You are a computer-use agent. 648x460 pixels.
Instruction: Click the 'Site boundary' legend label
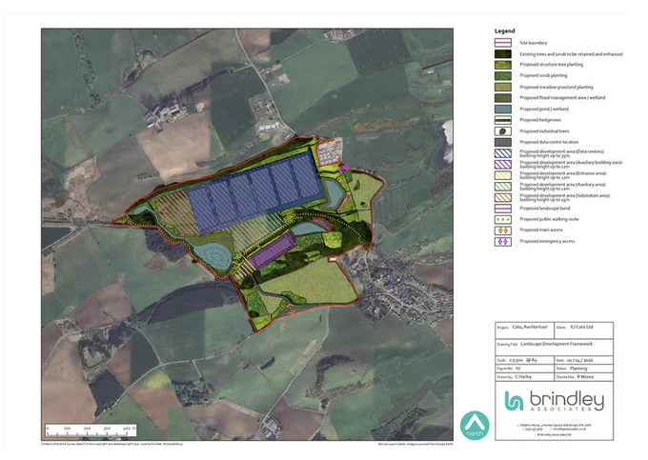533,43
